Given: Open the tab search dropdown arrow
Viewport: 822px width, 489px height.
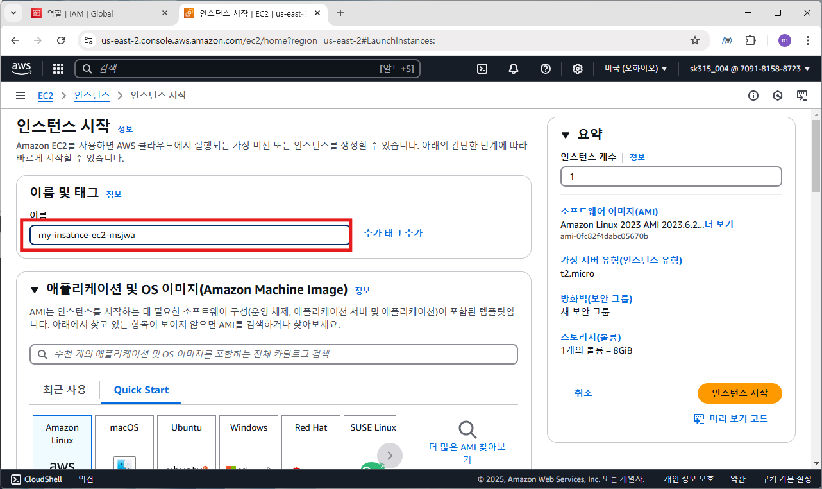Looking at the screenshot, I should [14, 13].
